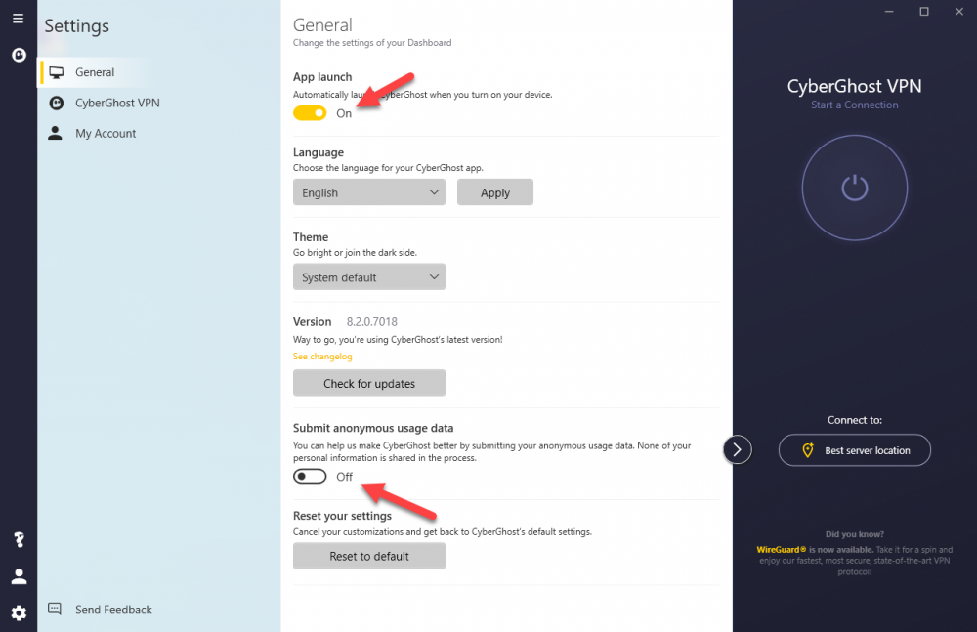Click the Best server location pin icon
977x632 pixels.
coord(808,450)
